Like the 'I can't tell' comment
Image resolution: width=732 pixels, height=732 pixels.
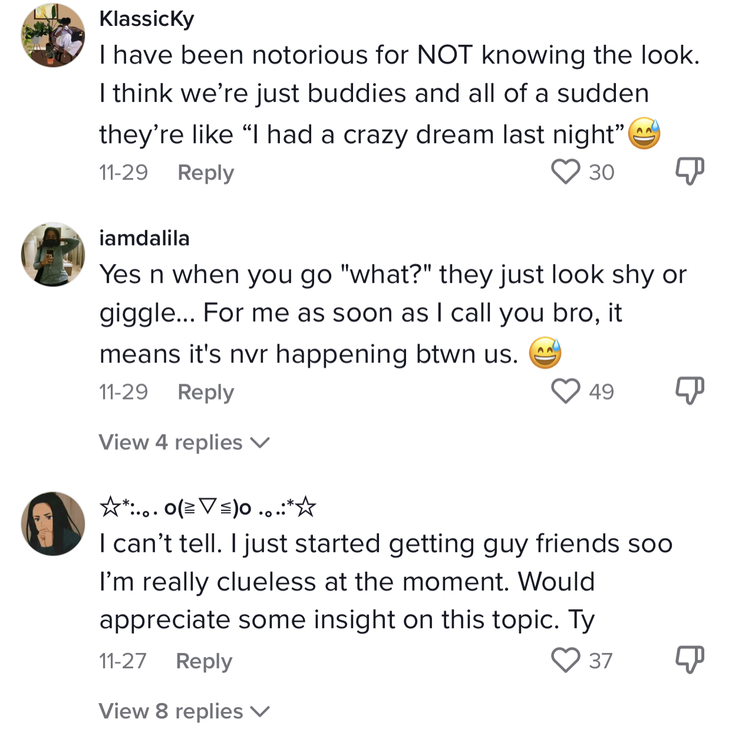pos(565,660)
